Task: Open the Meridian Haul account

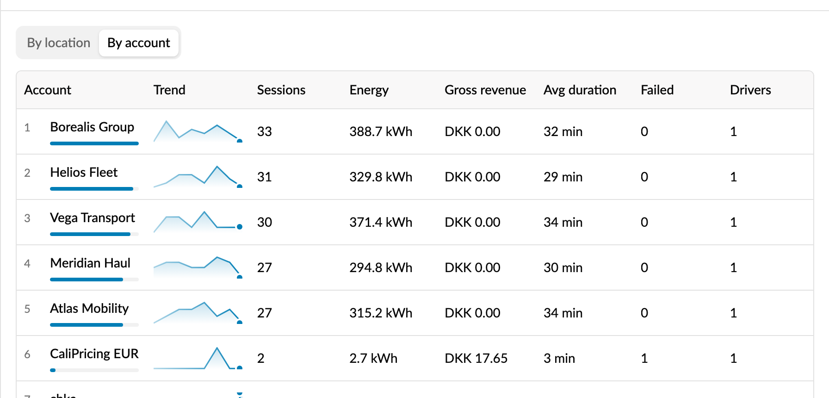Action: 90,263
